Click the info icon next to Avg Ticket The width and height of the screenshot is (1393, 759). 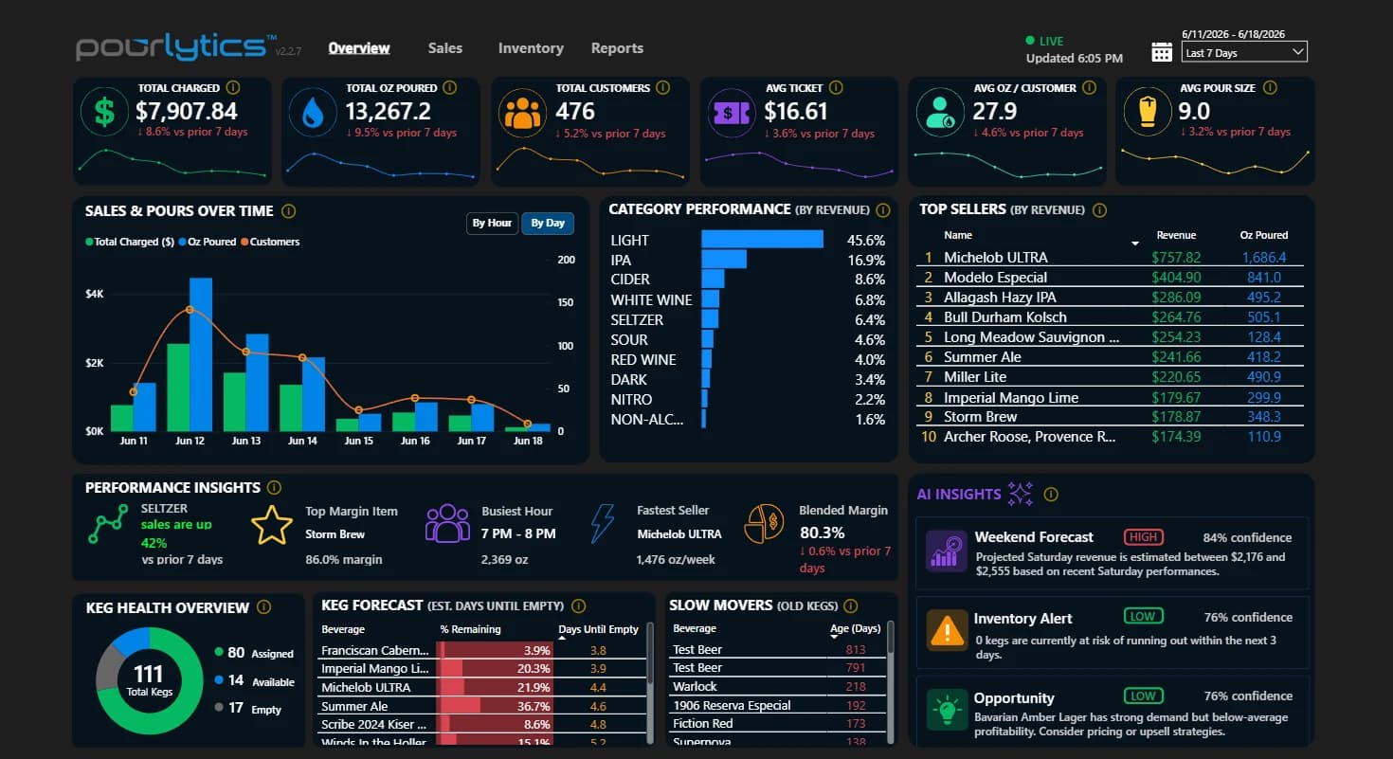[x=837, y=87]
